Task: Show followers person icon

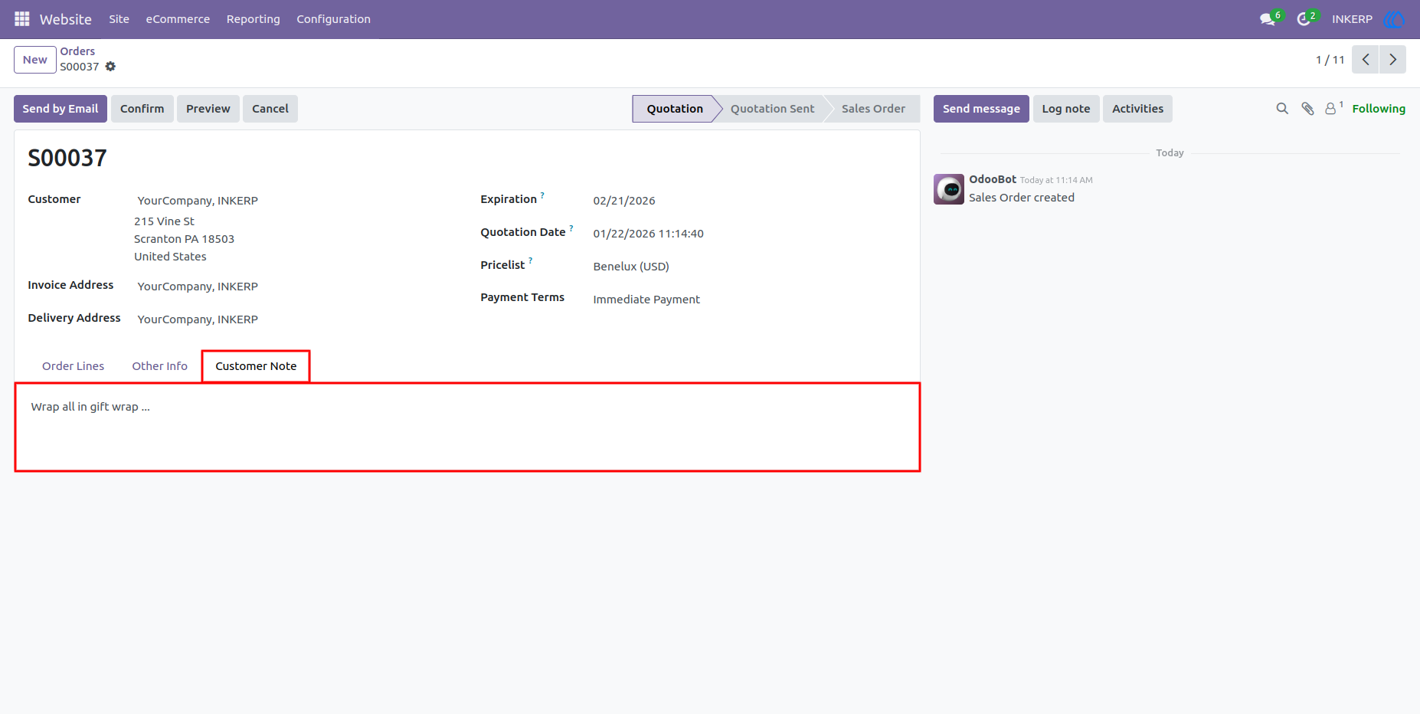Action: 1331,109
